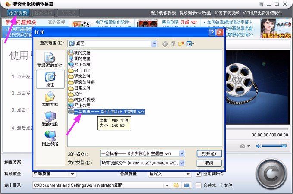Open 视频刻录dvd光盘 link
Screen dimensions: 293x194
(195, 13)
